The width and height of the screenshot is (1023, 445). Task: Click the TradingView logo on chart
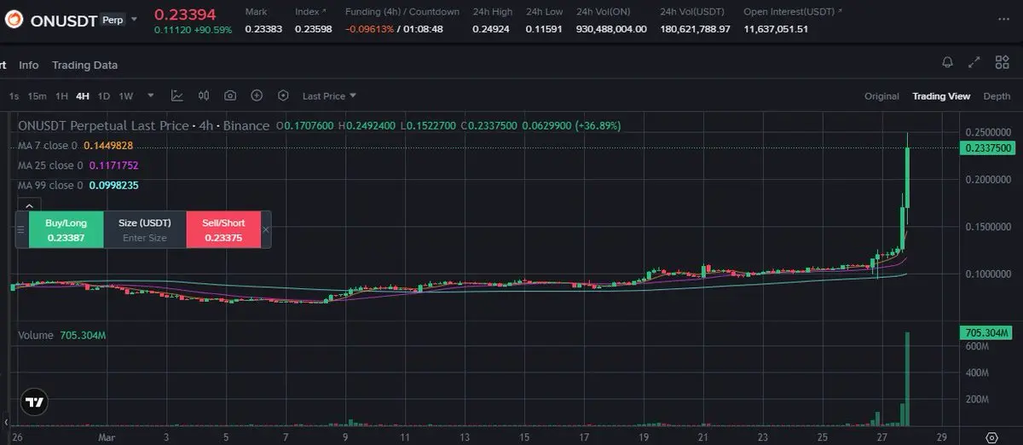tap(35, 402)
